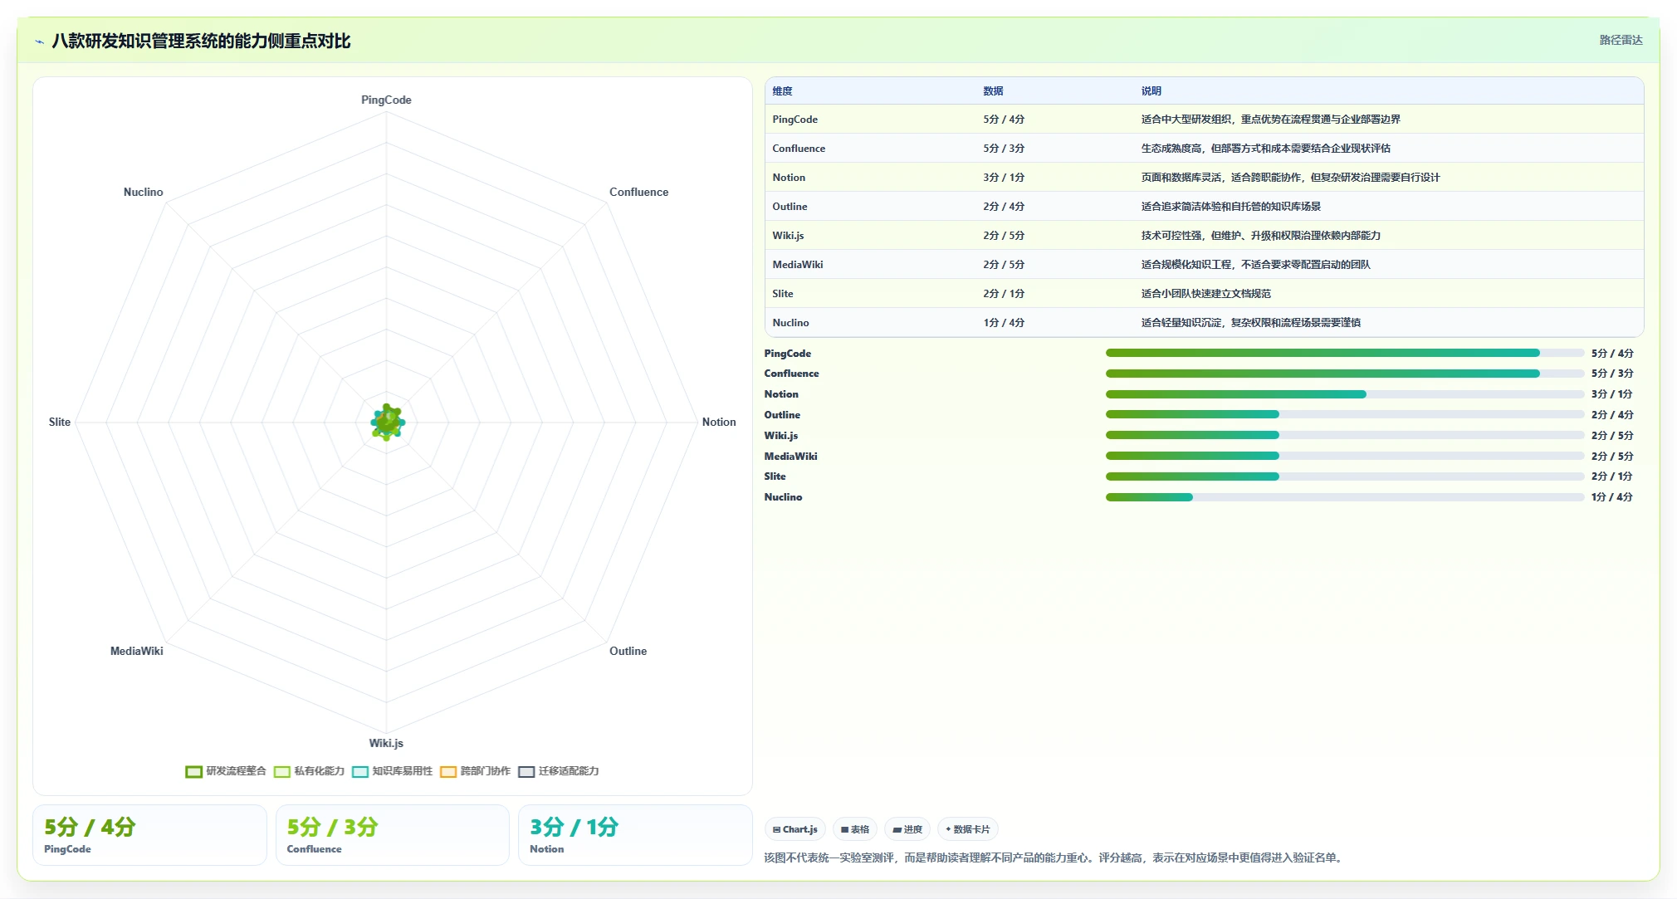This screenshot has width=1677, height=899.
Task: Open the Notion 3分 / 1分 data card
Action: [635, 835]
